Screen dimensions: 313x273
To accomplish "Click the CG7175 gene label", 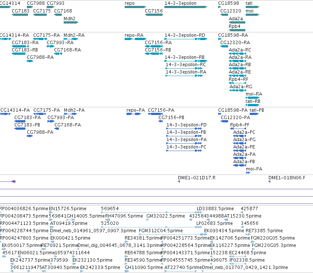I will tap(42, 11).
